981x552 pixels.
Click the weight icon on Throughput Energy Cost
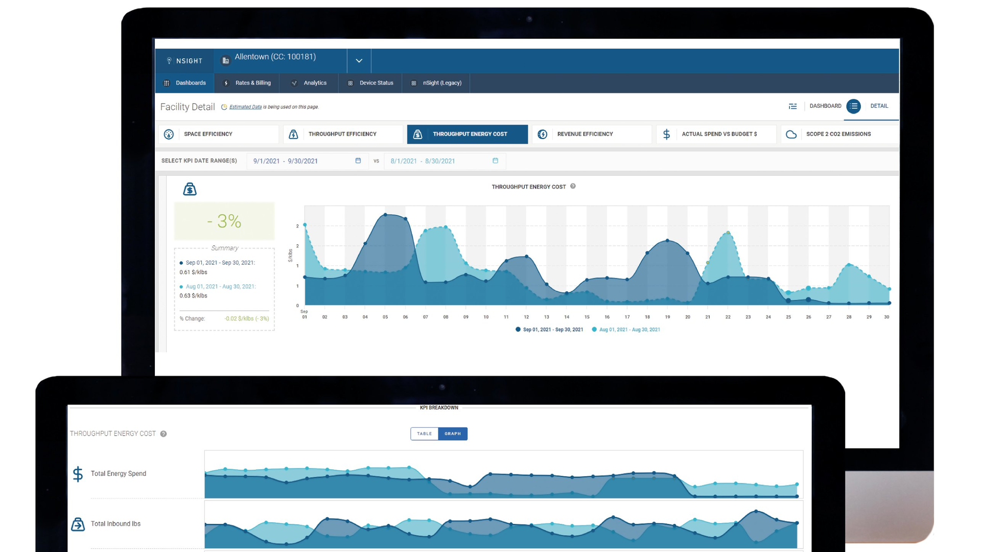[x=417, y=134]
